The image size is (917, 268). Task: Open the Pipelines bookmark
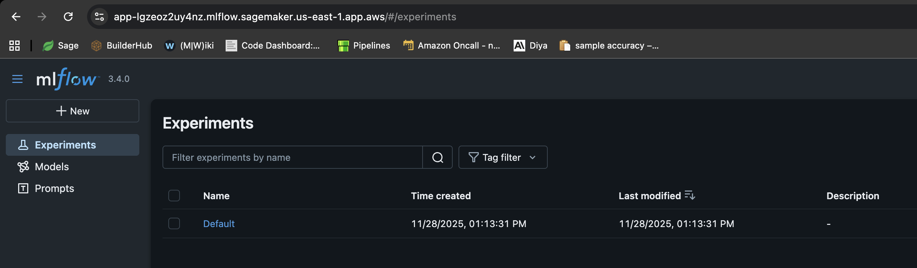pyautogui.click(x=364, y=45)
